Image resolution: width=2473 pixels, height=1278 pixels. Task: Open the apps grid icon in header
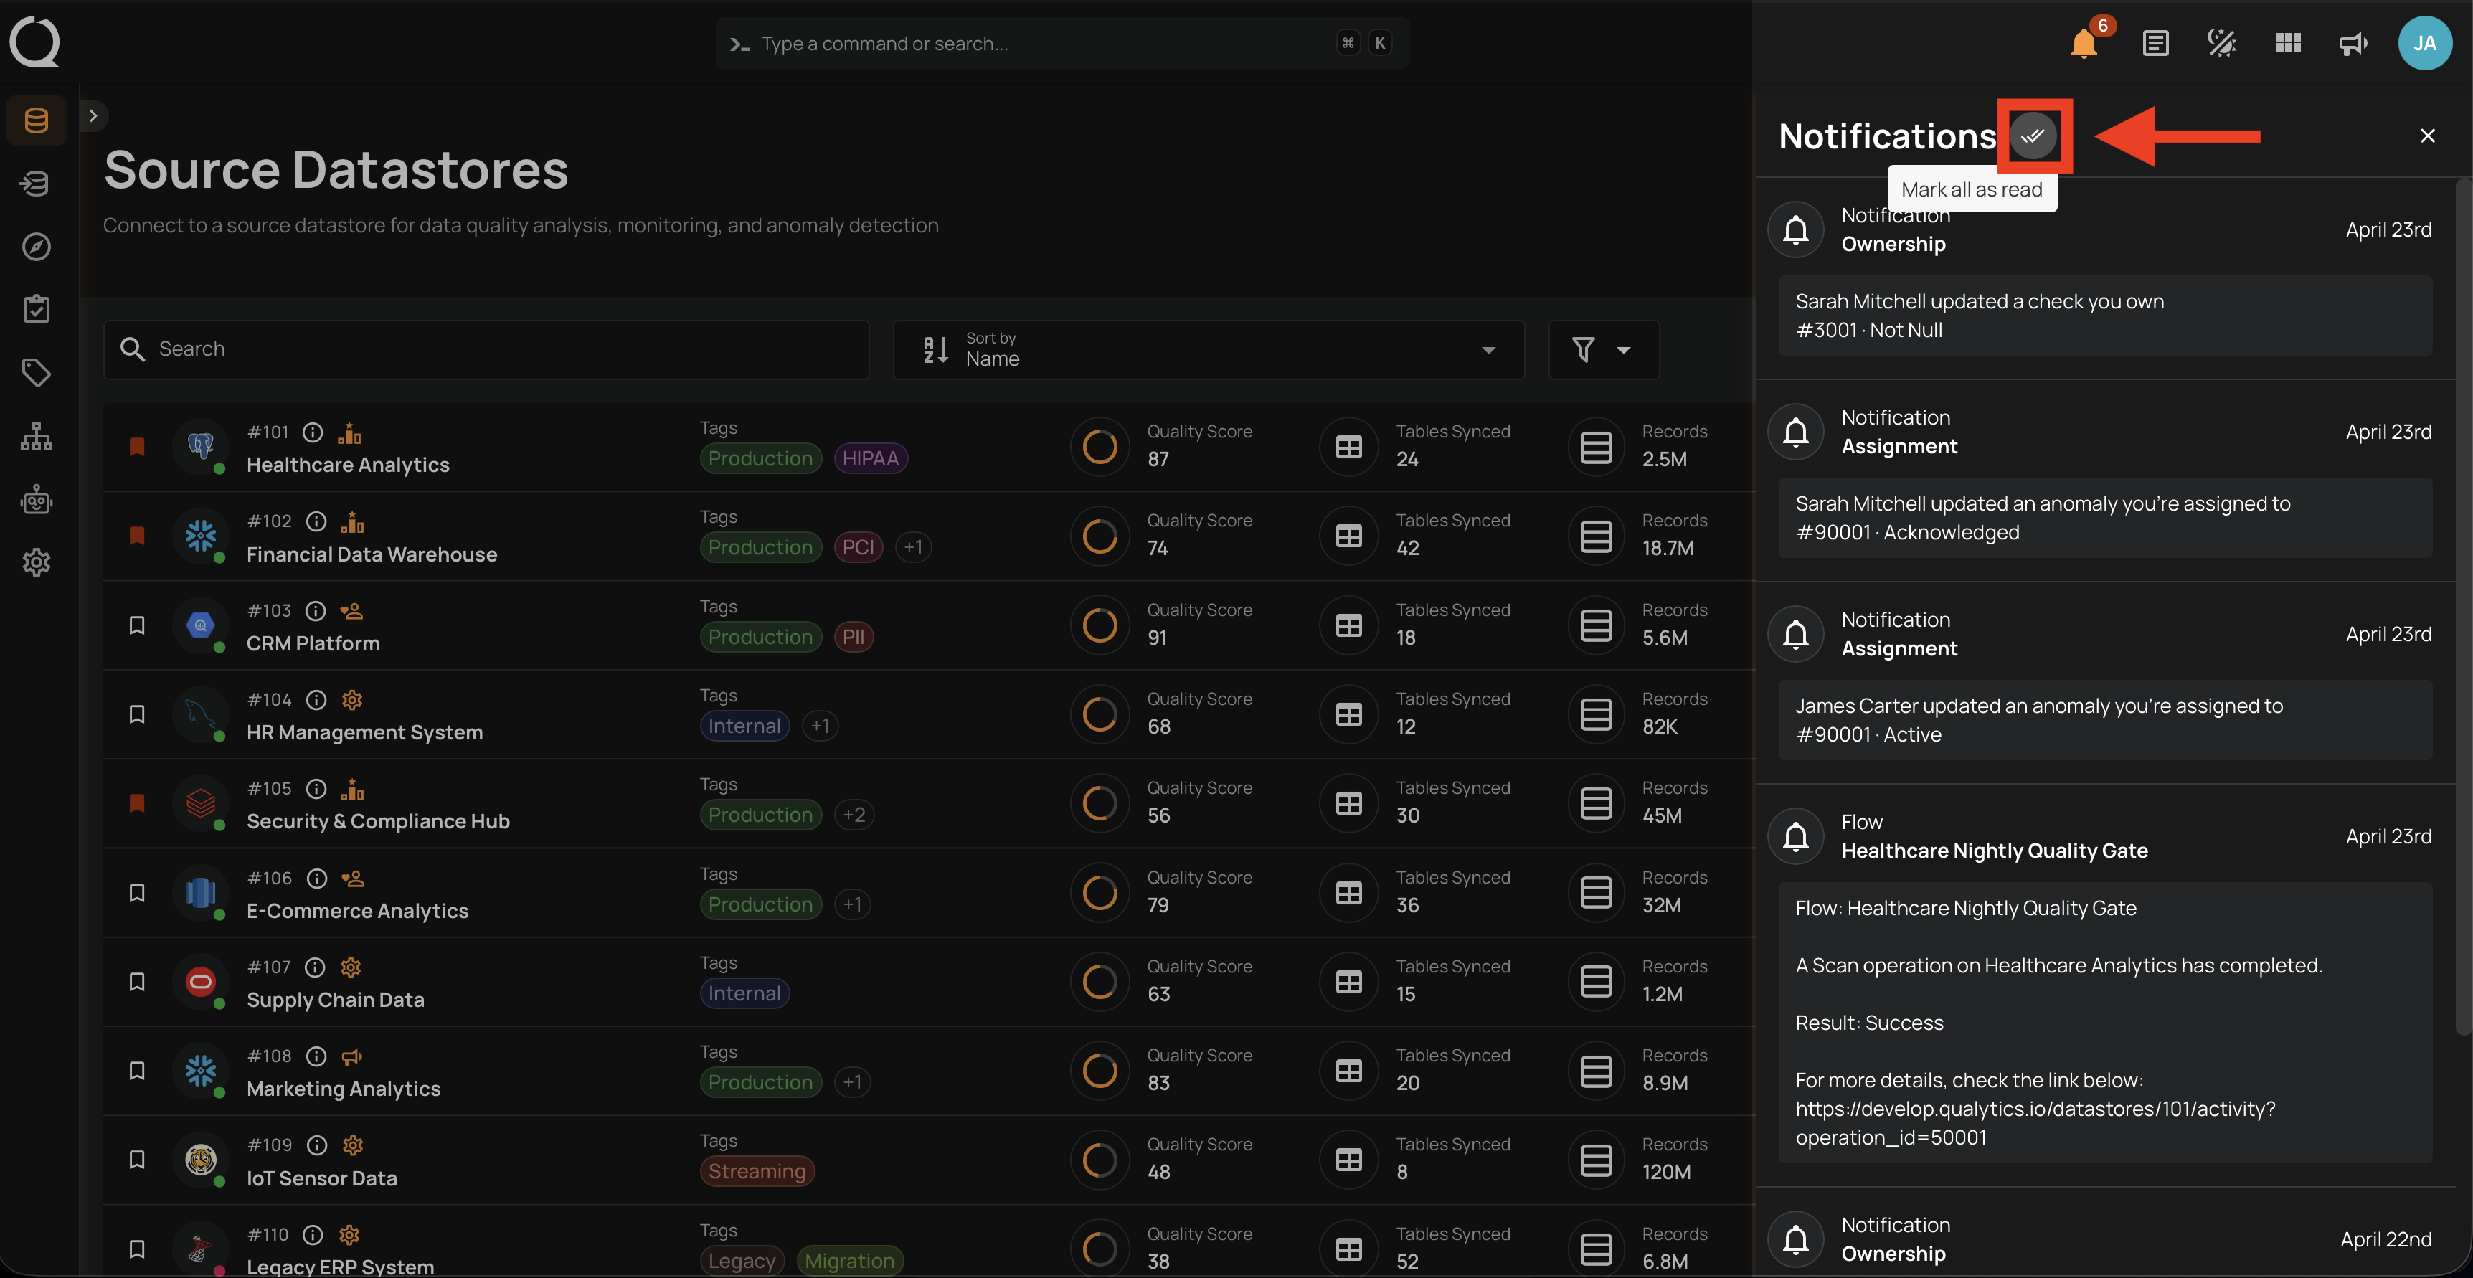(x=2288, y=42)
